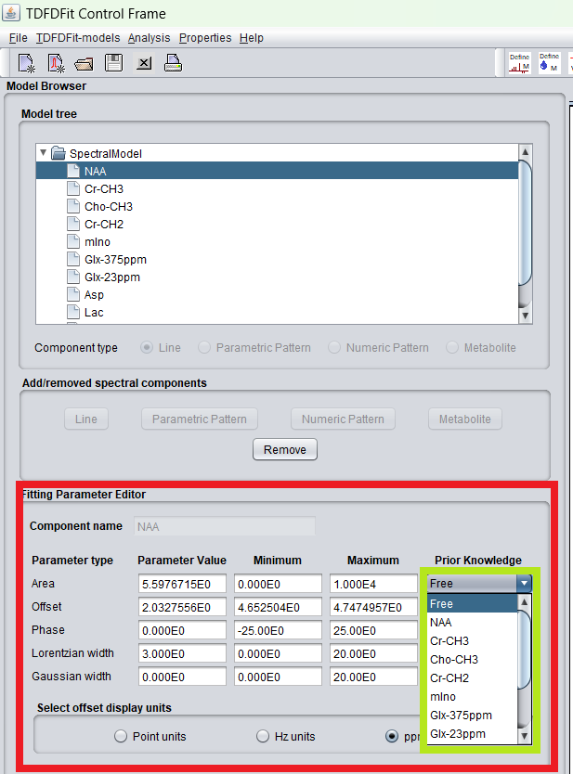Pick Glx-23ppm in the Prior Knowledge list
The width and height of the screenshot is (573, 774).
[472, 734]
